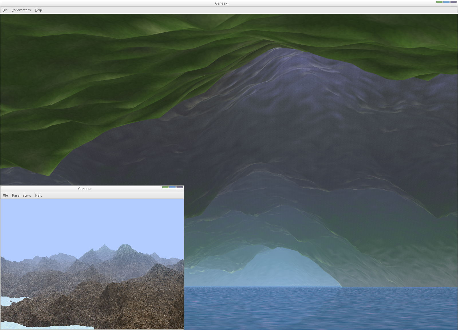This screenshot has height=330, width=458.
Task: Open File menu in the small Genesx window
Action: pos(5,195)
